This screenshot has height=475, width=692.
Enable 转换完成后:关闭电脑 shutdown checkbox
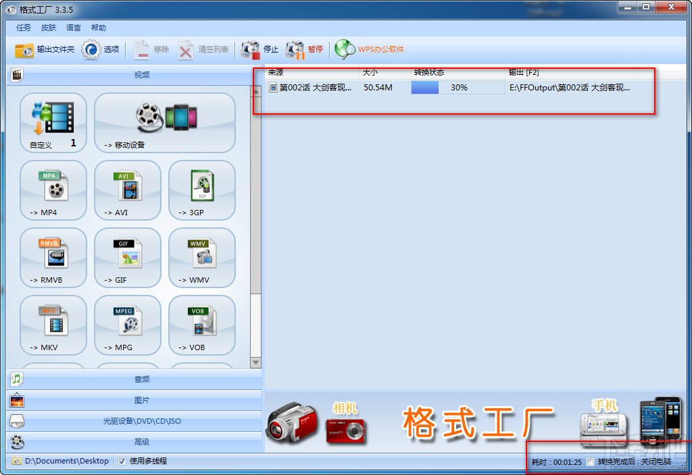tap(590, 462)
